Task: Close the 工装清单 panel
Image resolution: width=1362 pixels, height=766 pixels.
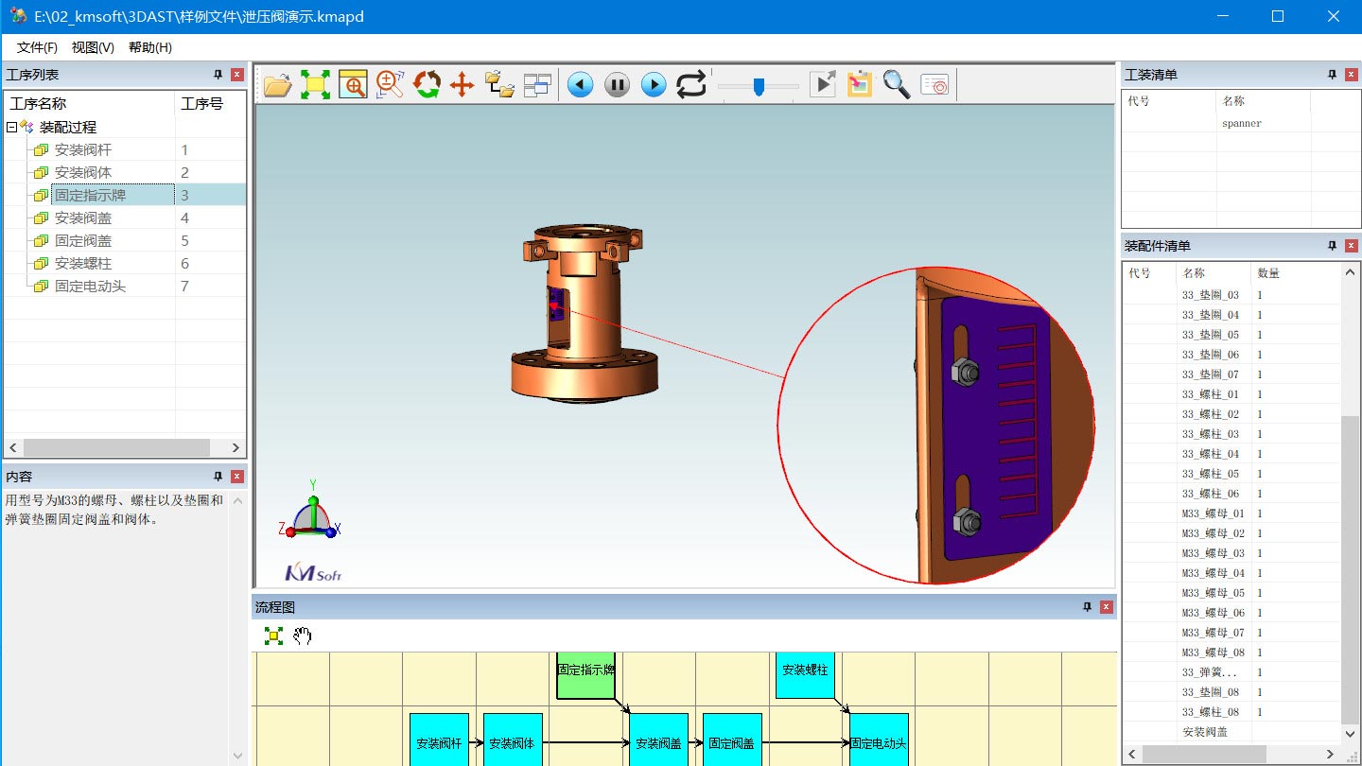Action: pos(1351,75)
